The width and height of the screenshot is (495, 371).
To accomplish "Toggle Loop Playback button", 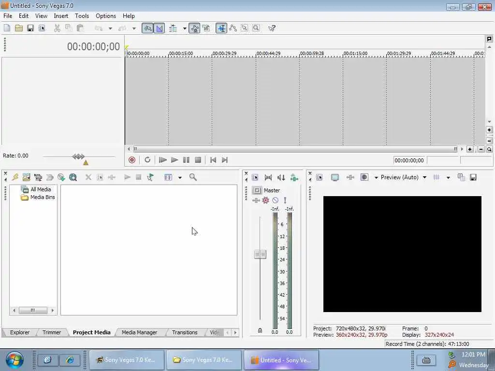I will [x=147, y=160].
